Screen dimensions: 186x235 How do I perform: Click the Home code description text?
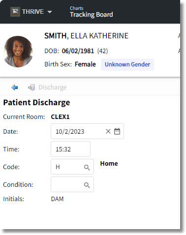(x=109, y=164)
